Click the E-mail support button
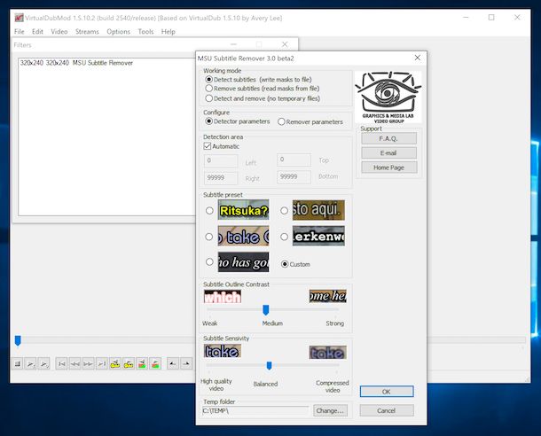Screen dimensions: 541x436 coord(388,153)
